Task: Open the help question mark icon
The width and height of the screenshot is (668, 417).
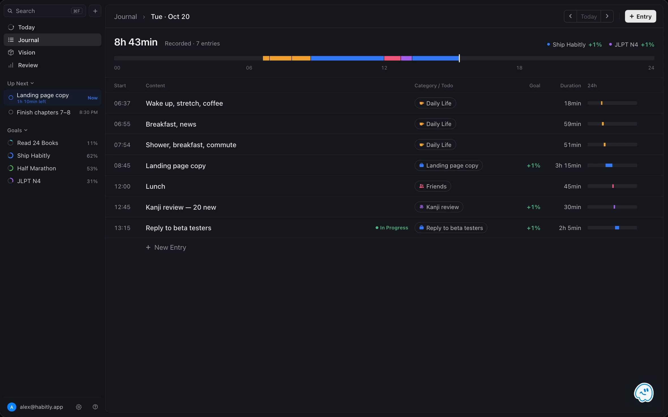Action: click(95, 407)
